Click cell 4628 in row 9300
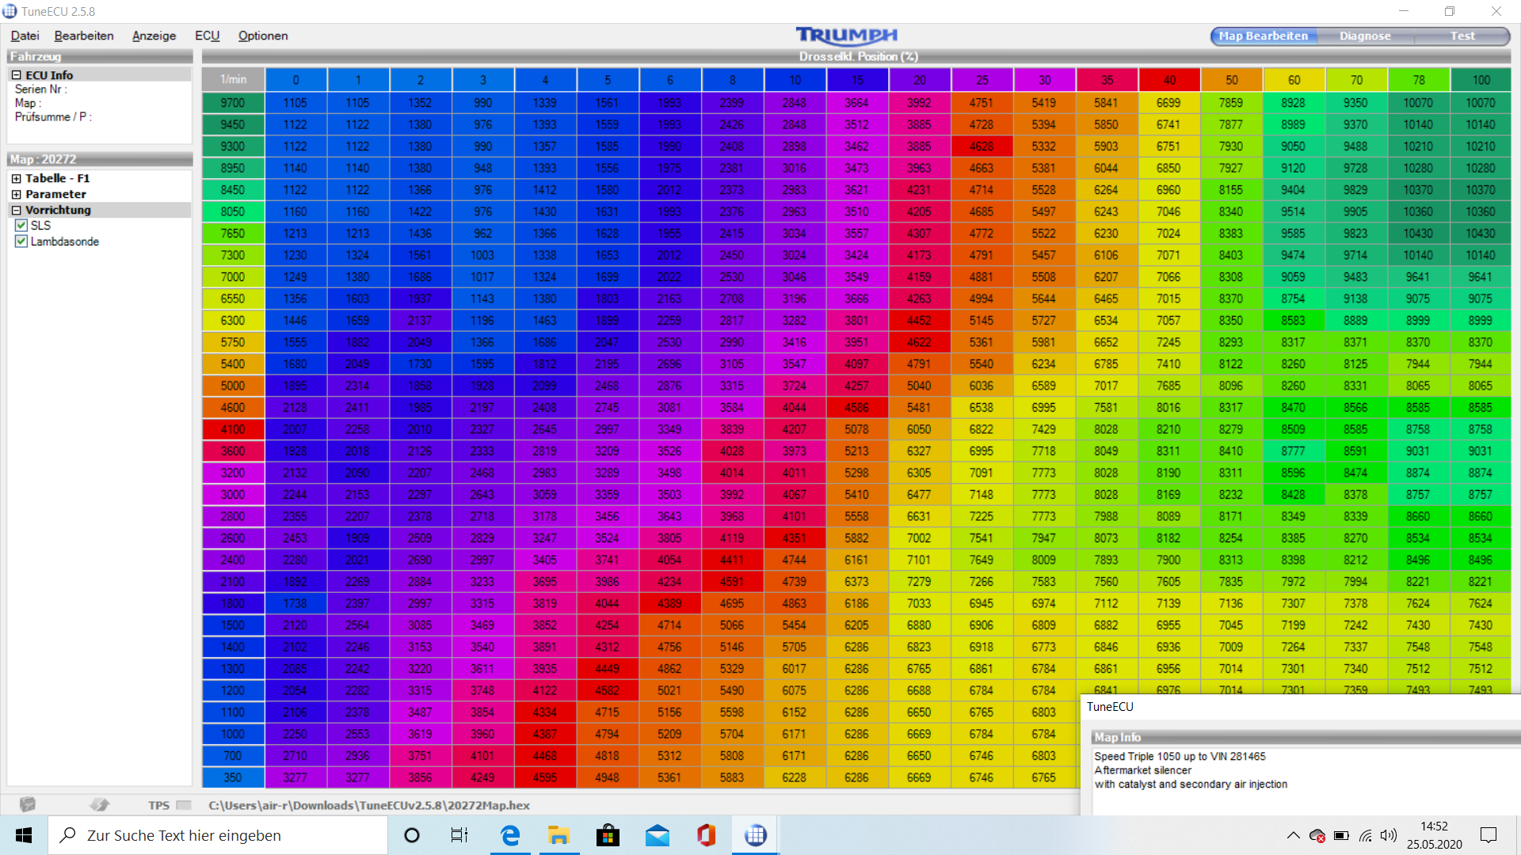The width and height of the screenshot is (1521, 855). tap(982, 146)
